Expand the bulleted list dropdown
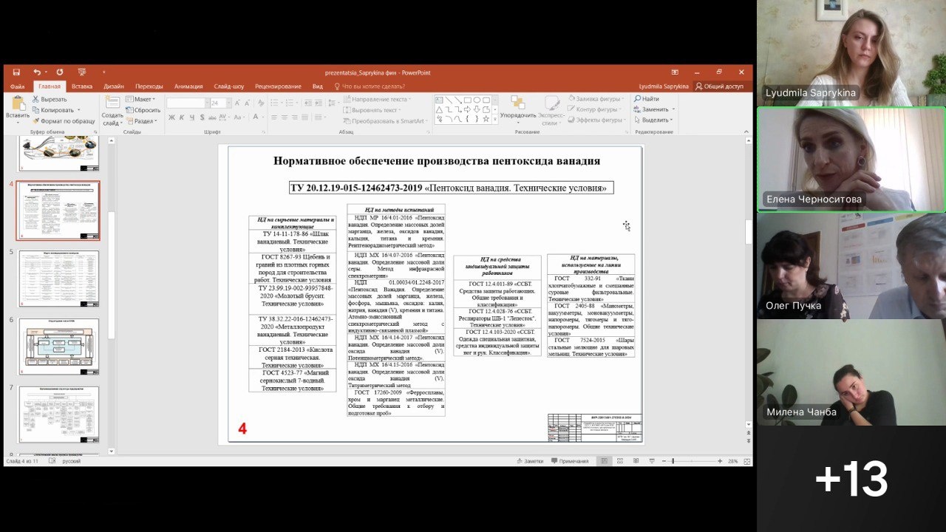Viewport: 946px width, 532px height. (x=282, y=103)
